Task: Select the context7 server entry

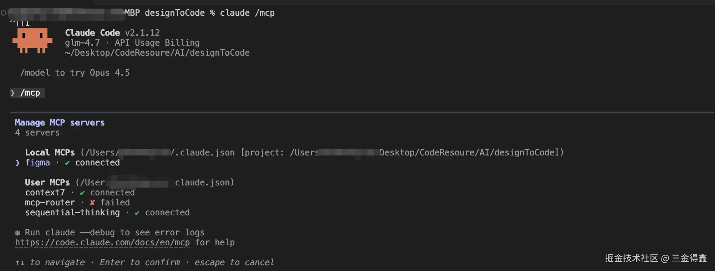Action: (x=45, y=193)
